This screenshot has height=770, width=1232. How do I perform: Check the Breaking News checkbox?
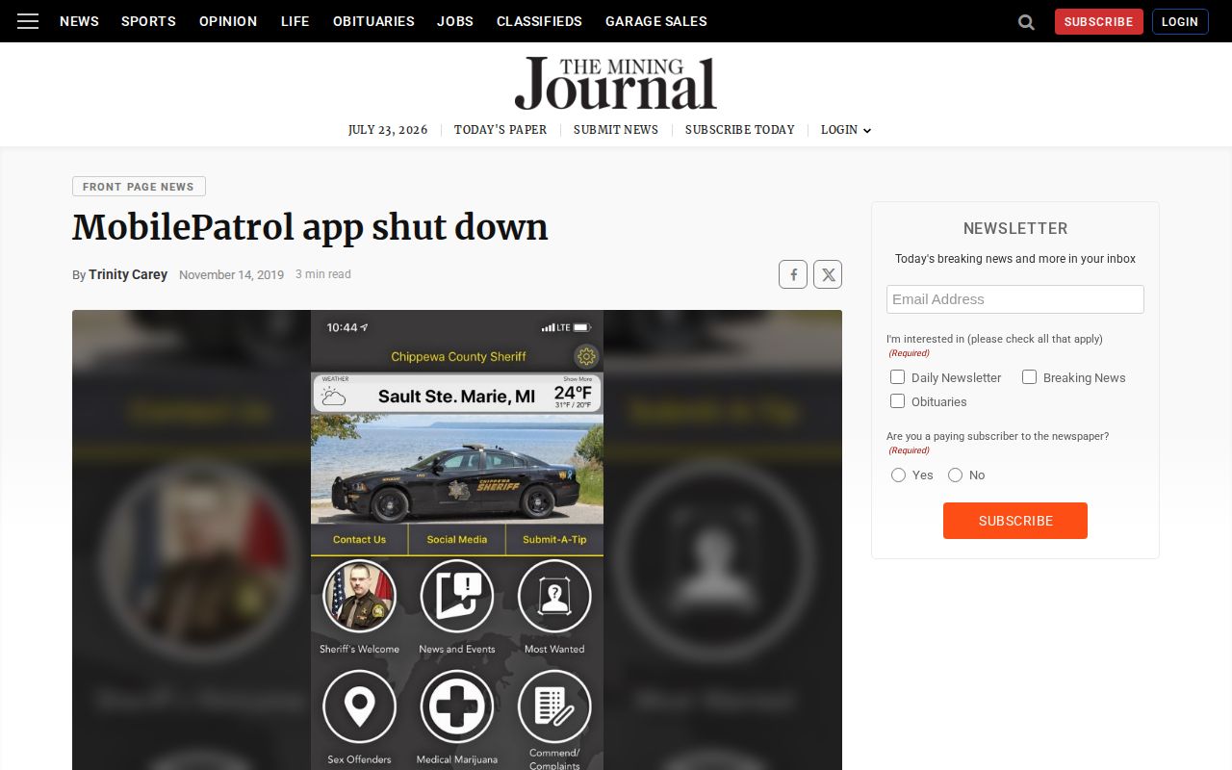(x=1029, y=377)
